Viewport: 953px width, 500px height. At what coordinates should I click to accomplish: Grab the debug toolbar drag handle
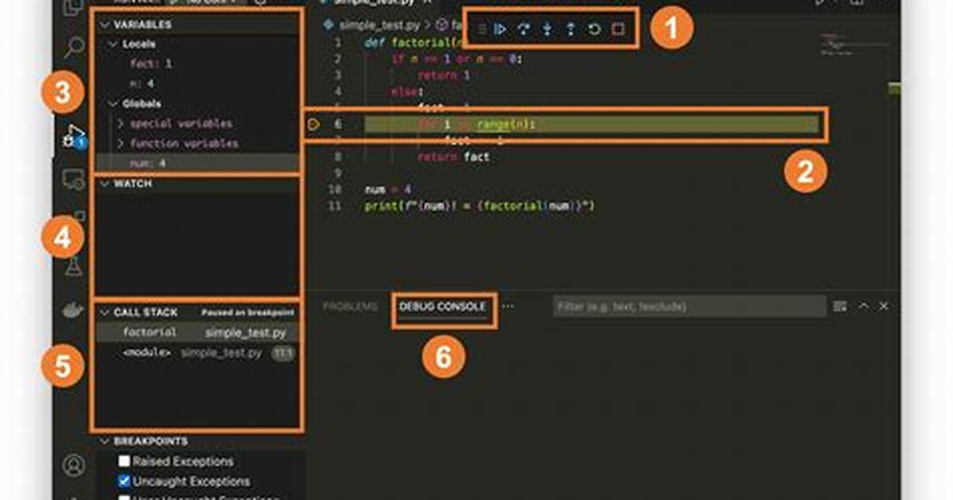point(482,29)
